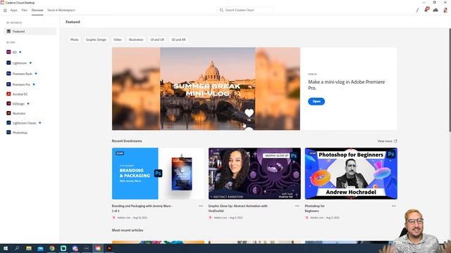This screenshot has height=253, width=451.
Task: Open the Stock & Marketplace tab
Action: click(x=61, y=10)
